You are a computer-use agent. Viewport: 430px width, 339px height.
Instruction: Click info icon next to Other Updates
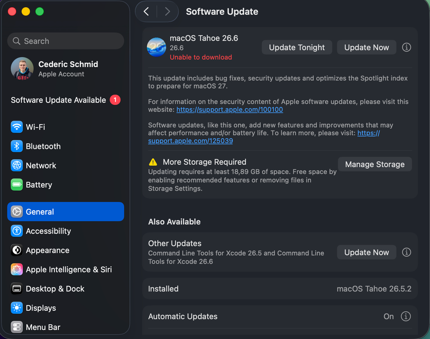[x=407, y=252]
